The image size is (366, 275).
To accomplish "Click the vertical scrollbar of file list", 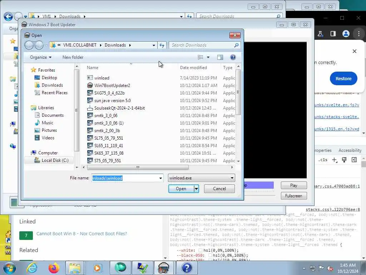I will pos(238,92).
